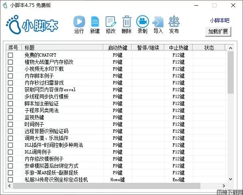Click F12键 in the 内存脚本例子 row
The width and height of the screenshot is (243, 195).
[178, 76]
